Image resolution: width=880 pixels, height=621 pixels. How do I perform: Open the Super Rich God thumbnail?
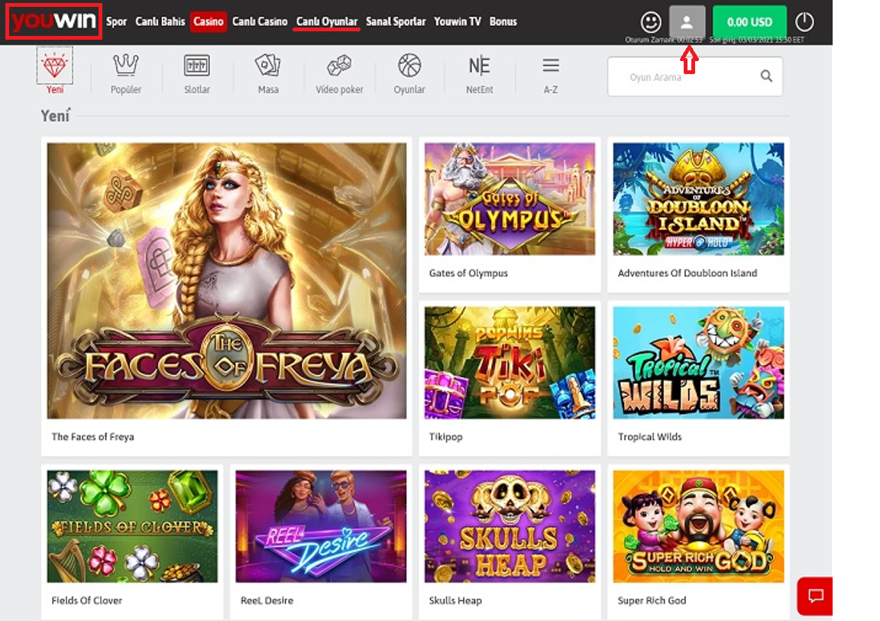(698, 526)
